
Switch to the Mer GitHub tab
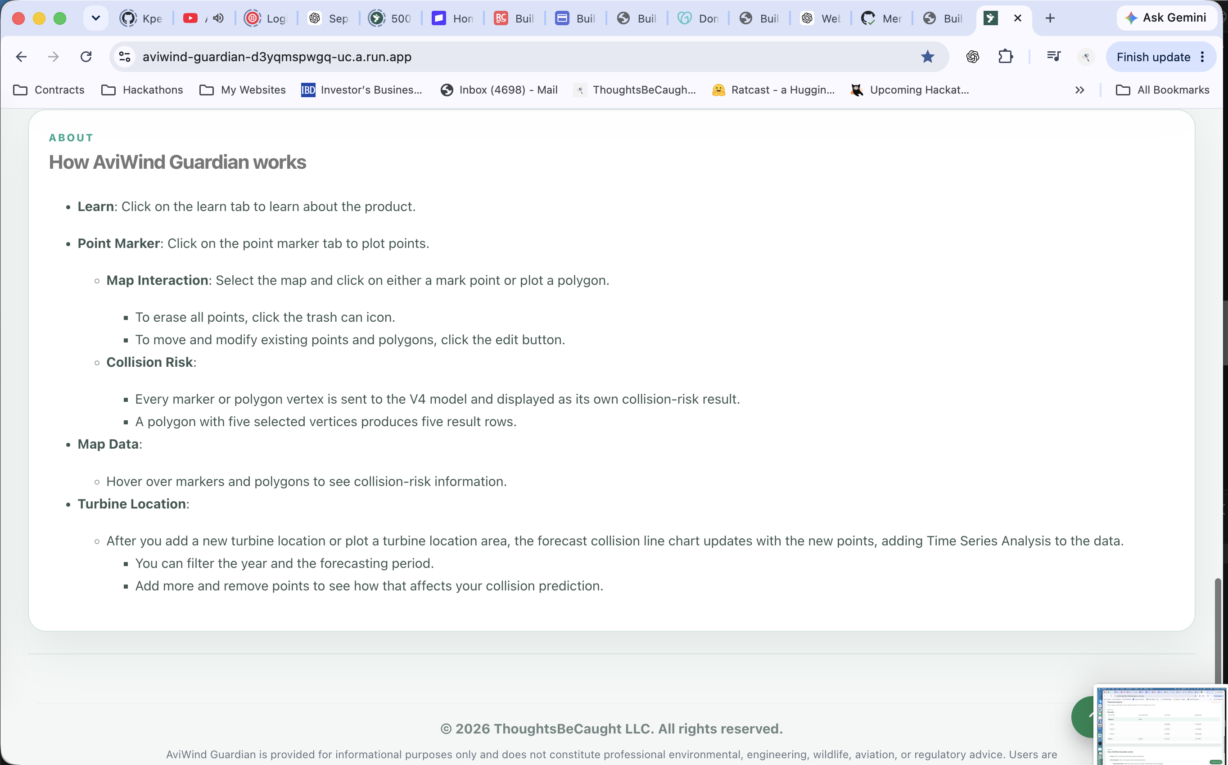tap(881, 18)
